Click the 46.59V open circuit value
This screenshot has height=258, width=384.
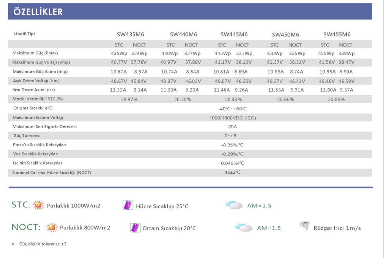point(346,81)
